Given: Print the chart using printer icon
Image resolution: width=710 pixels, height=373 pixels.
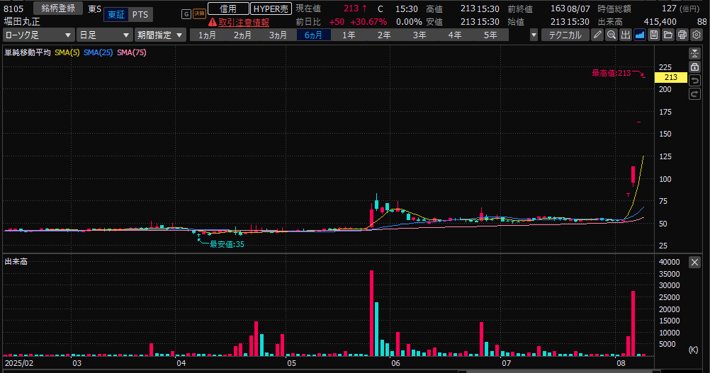Looking at the screenshot, I should click(x=682, y=35).
